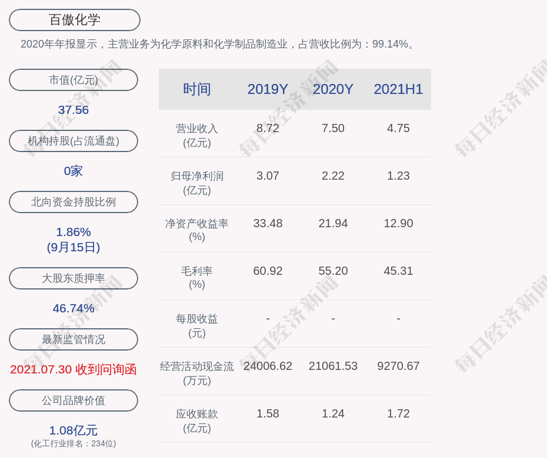This screenshot has width=547, height=458.
Task: Click the 百傲化学 company name pill
Action: (75, 20)
